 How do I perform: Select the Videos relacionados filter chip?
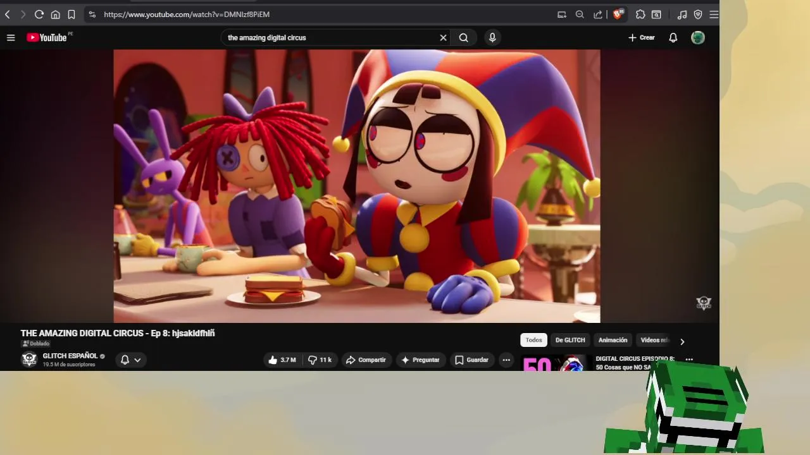click(x=654, y=340)
